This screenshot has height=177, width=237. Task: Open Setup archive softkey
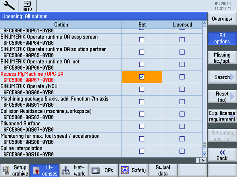click(15, 170)
